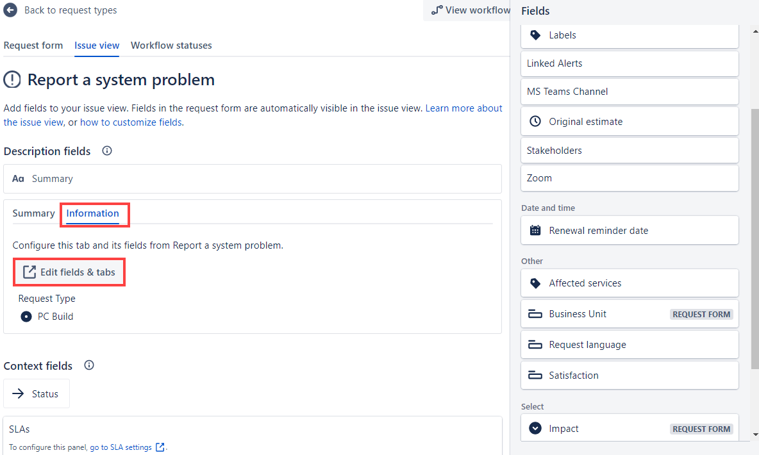This screenshot has width=759, height=455.
Task: Click the Status arrow icon
Action: (18, 393)
